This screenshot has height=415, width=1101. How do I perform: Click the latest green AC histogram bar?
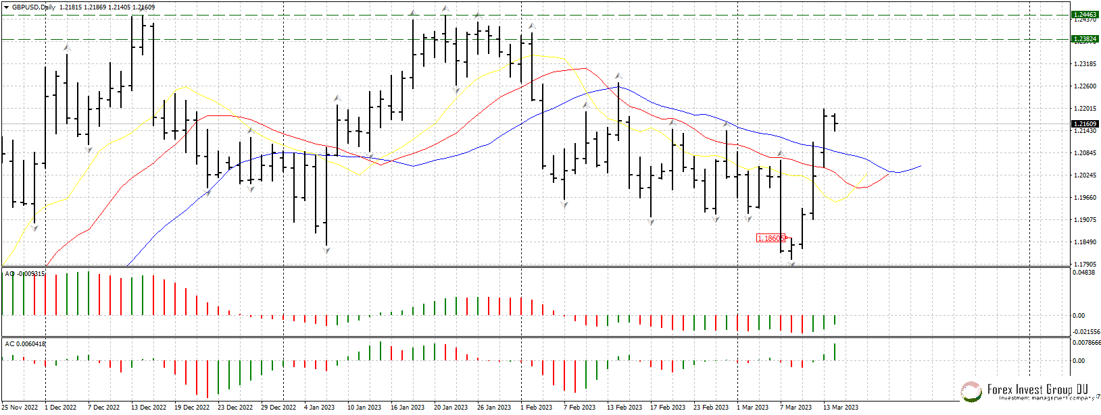(835, 352)
